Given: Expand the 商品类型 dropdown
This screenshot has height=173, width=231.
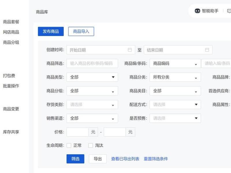Looking at the screenshot, I should [x=92, y=77].
